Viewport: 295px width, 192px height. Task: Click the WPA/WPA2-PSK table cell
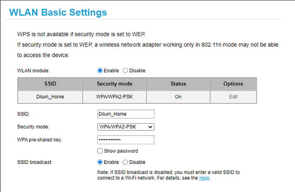[x=115, y=97]
